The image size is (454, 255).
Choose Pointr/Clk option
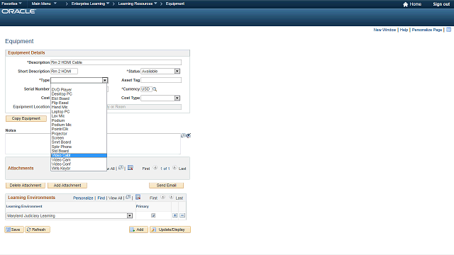pyautogui.click(x=79, y=129)
